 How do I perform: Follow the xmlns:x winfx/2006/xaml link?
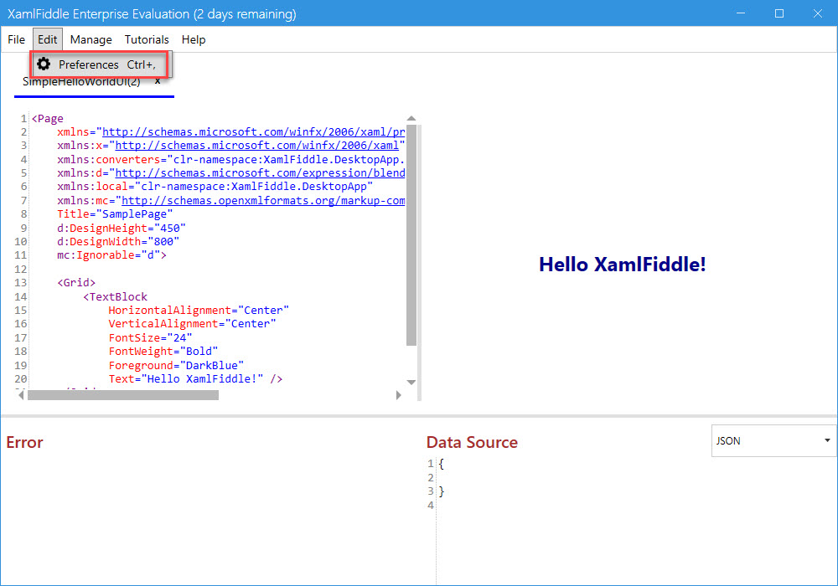click(x=257, y=145)
